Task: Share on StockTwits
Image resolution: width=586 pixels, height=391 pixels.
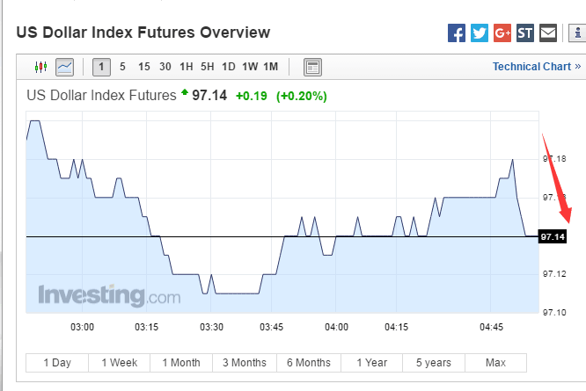Action: [x=525, y=33]
